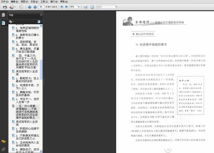Click bookmark icon beside 1. 勤勉努力
The height and width of the screenshot is (153, 214).
(13, 78)
